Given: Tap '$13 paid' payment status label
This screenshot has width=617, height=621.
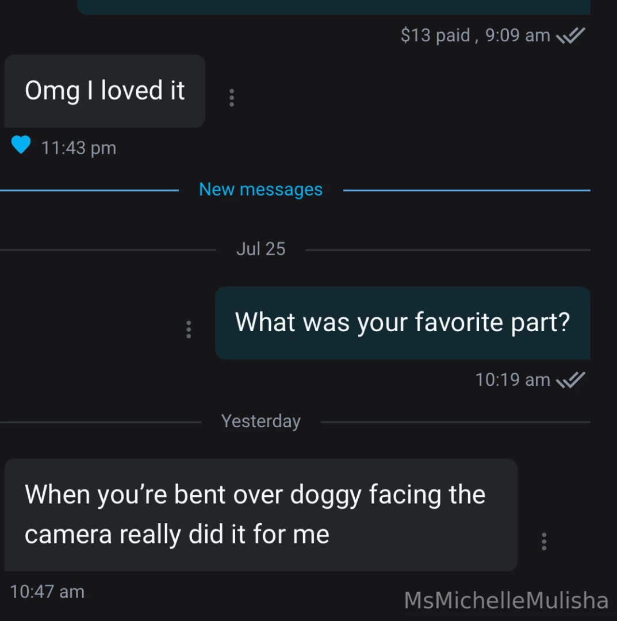Looking at the screenshot, I should [x=425, y=35].
